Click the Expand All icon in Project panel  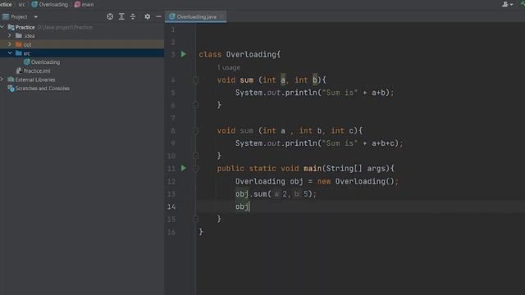click(121, 16)
